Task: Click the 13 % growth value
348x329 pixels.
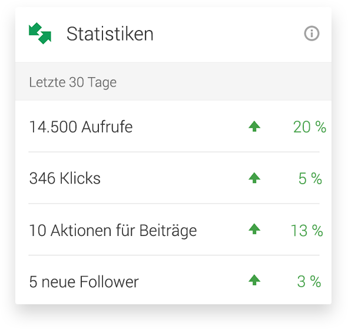Action: point(307,231)
